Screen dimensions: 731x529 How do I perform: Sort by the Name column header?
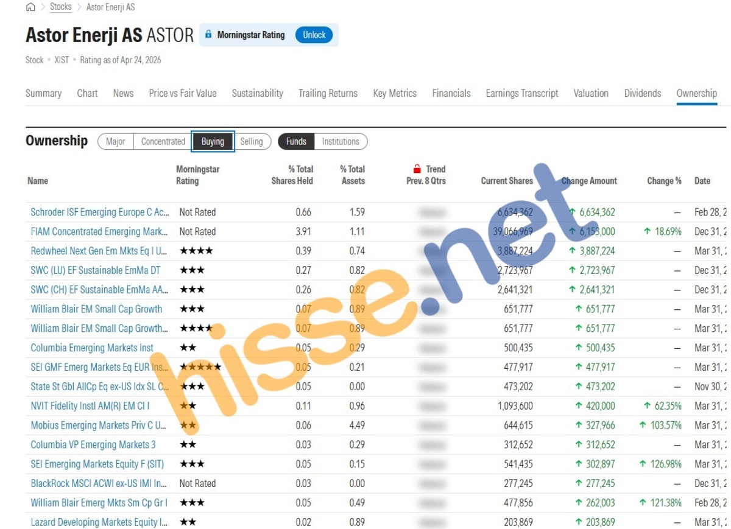pos(38,181)
